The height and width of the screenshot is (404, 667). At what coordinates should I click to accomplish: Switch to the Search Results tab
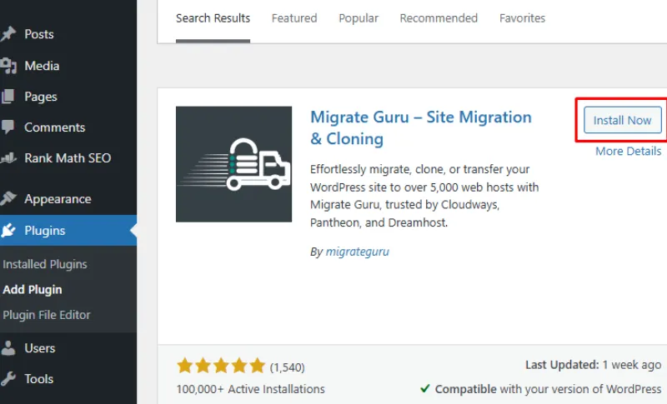pyautogui.click(x=213, y=18)
